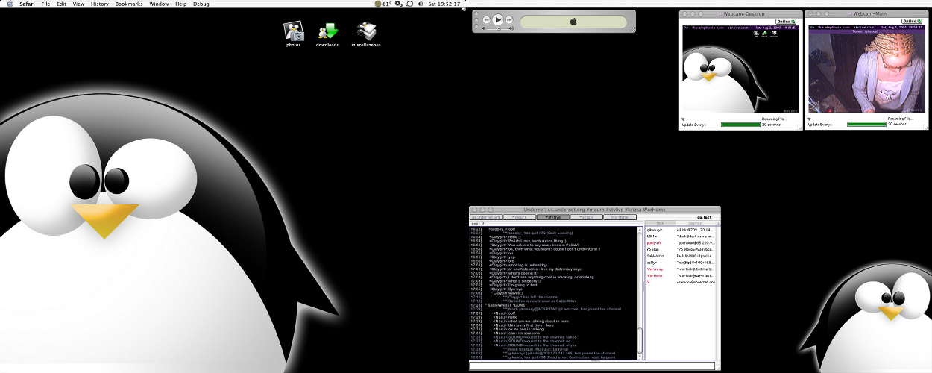
Task: Expand disclosure triangle in Webcam-Desktop window
Action: tap(684, 119)
